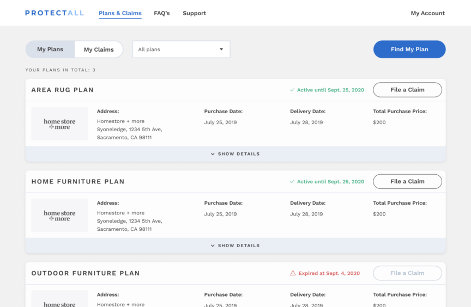471x307 pixels.
Task: Click Home Furniture total price $200
Action: click(x=379, y=214)
